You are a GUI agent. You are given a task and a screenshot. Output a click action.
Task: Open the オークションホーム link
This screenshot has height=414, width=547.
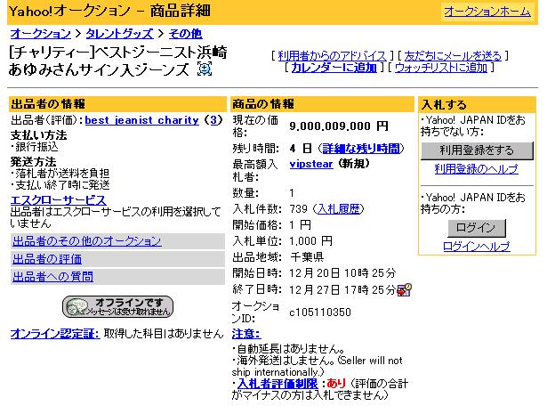pos(487,12)
